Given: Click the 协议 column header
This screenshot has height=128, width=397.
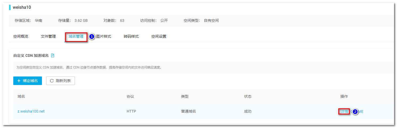Looking at the screenshot, I should click(x=130, y=96).
